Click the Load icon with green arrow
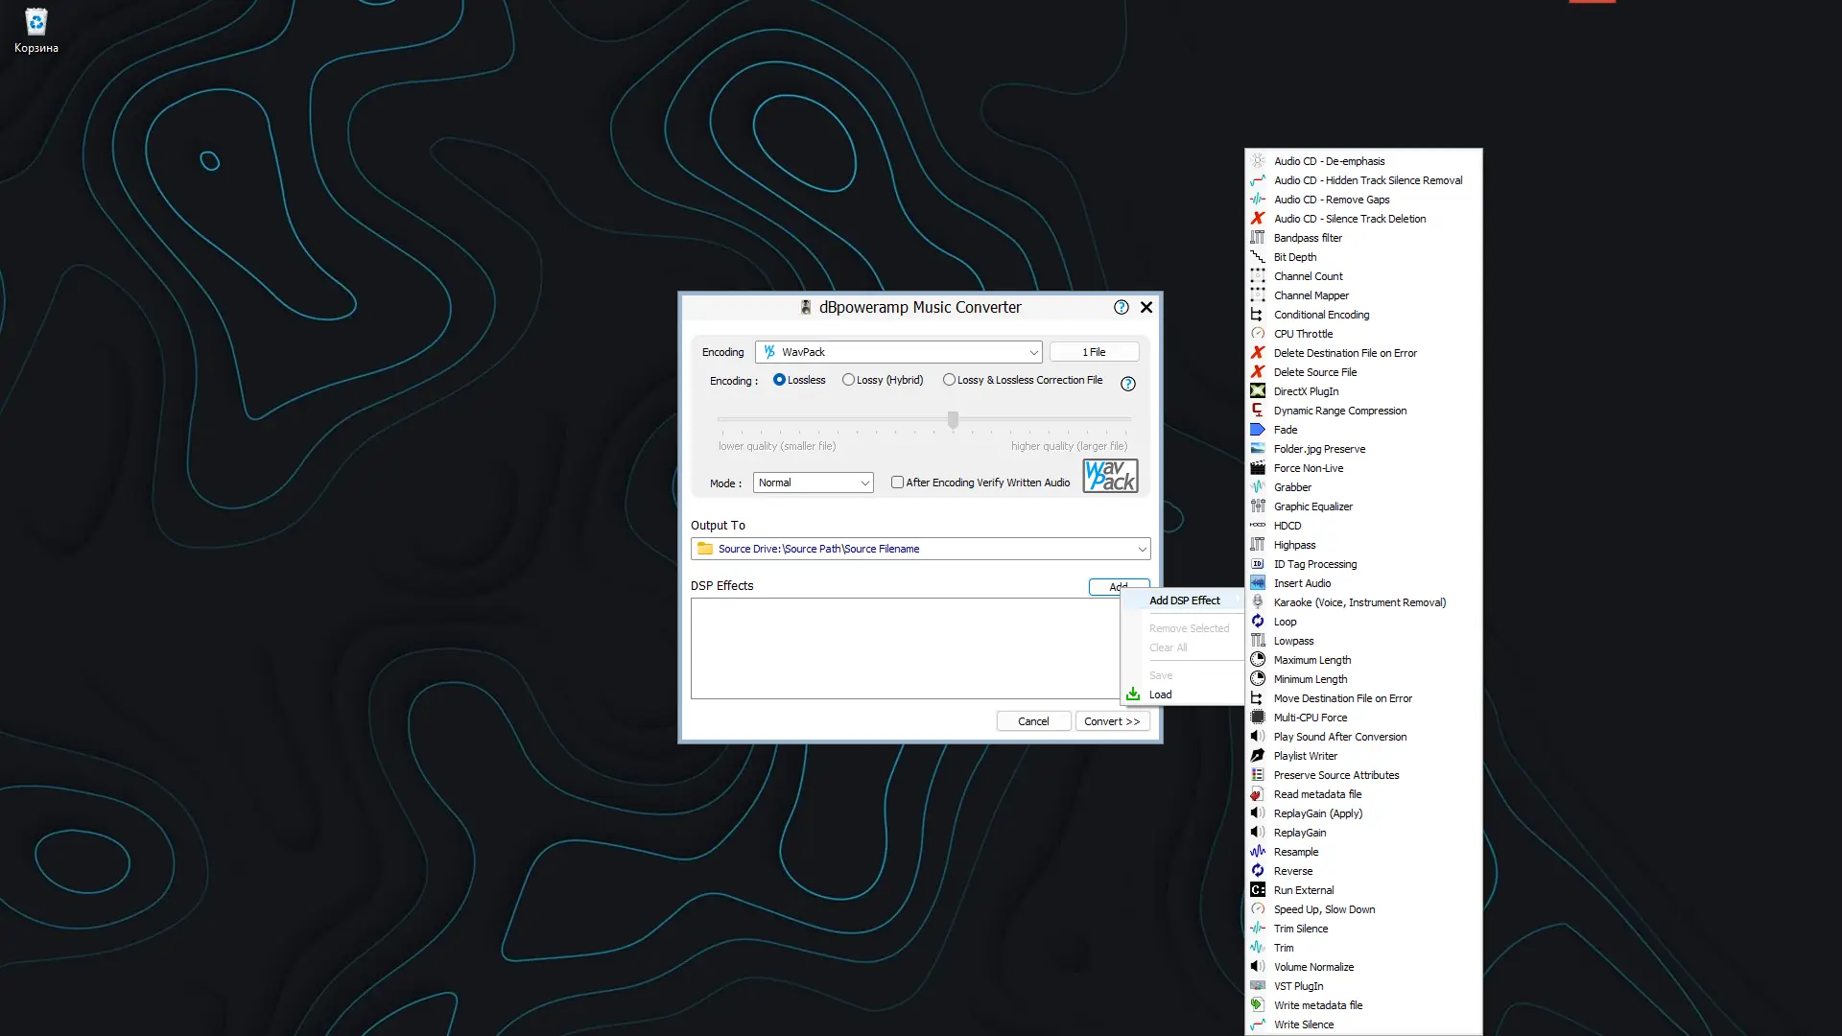The width and height of the screenshot is (1842, 1036). click(1133, 695)
